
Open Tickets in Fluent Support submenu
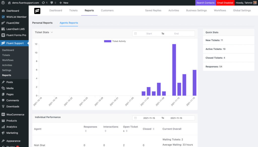[x=6, y=55]
